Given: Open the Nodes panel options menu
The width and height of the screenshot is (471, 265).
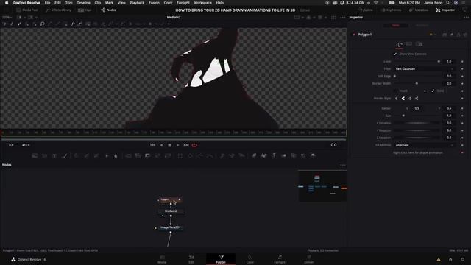Looking at the screenshot, I should 342,165.
